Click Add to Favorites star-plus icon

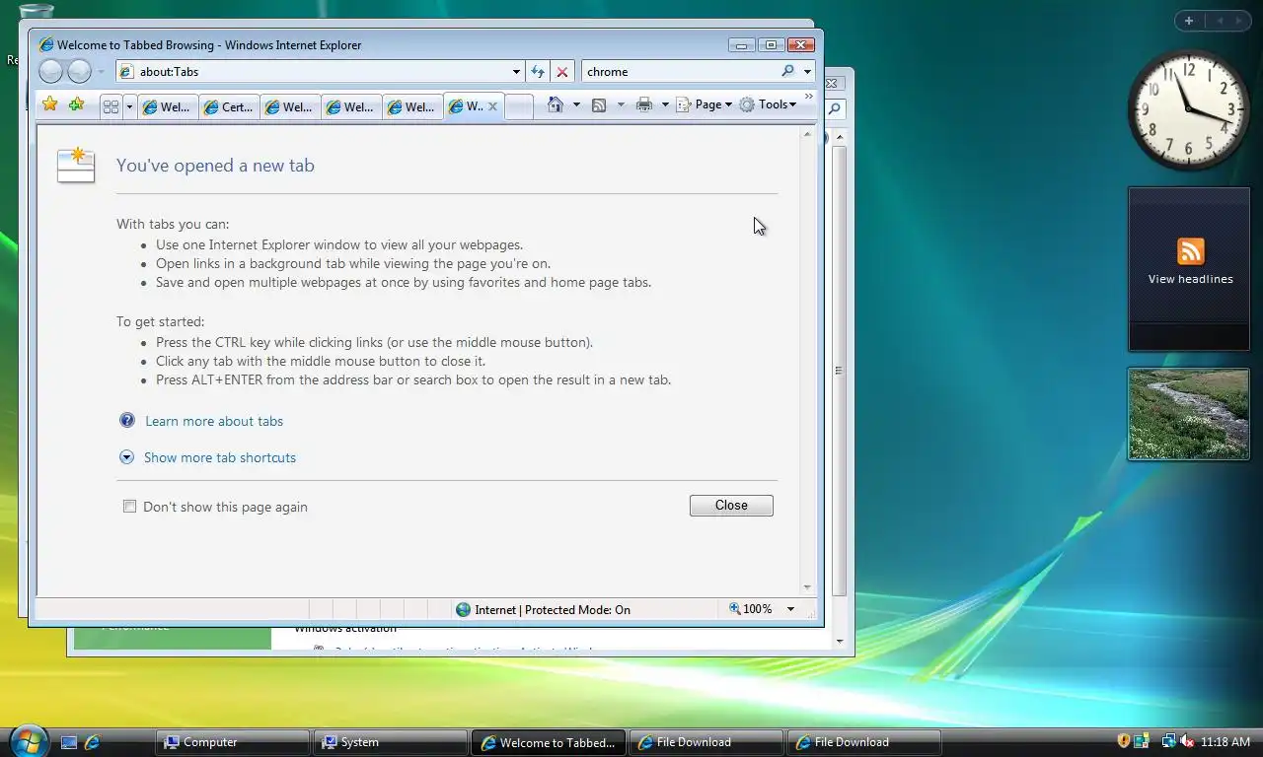pyautogui.click(x=76, y=104)
